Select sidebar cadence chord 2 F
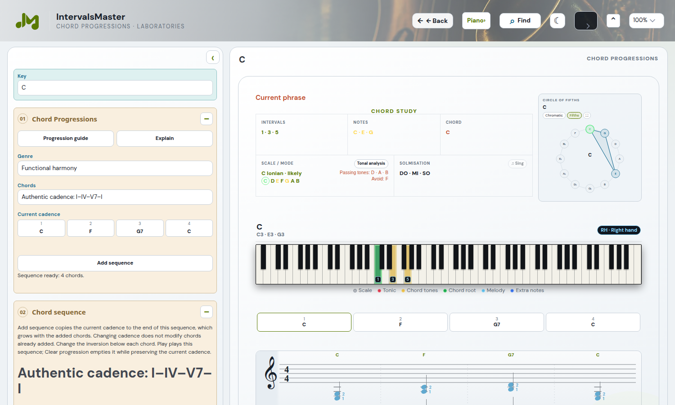This screenshot has width=675, height=405. click(x=90, y=228)
